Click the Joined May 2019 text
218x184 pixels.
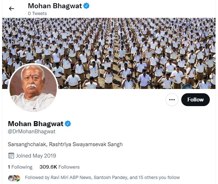pyautogui.click(x=36, y=156)
